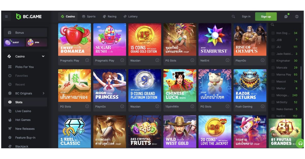Click the SPIN wheel bonus icon

[x=31, y=42]
